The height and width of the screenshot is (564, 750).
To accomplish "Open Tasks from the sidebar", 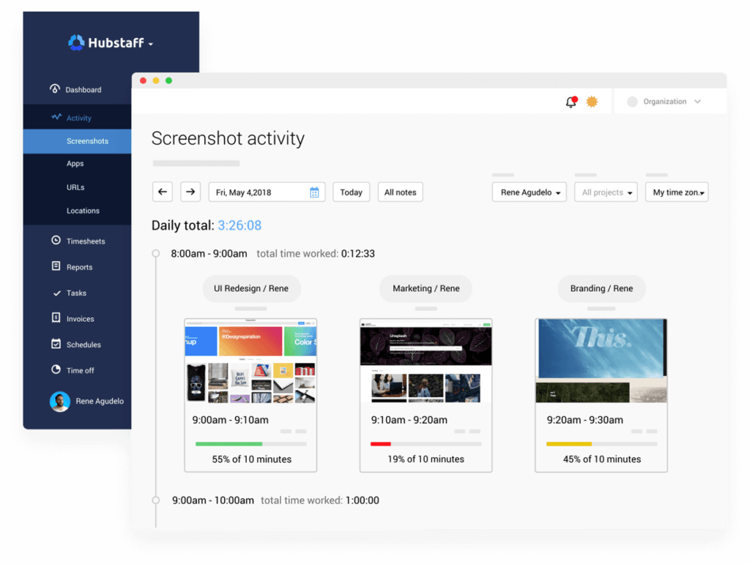I will [x=76, y=293].
